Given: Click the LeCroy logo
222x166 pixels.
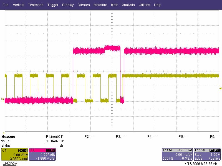Looking at the screenshot, I should click(x=10, y=164).
